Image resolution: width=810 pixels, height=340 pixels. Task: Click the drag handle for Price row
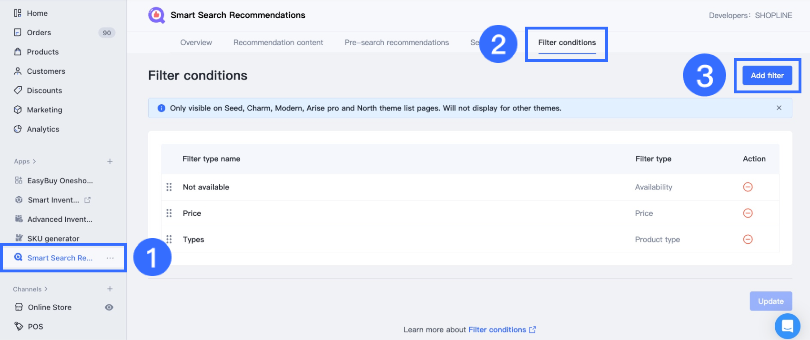[169, 213]
